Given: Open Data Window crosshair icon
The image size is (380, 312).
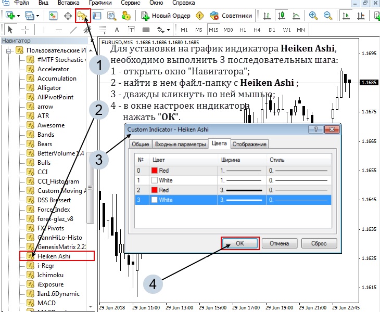Looking at the screenshot, I should pos(68,16).
